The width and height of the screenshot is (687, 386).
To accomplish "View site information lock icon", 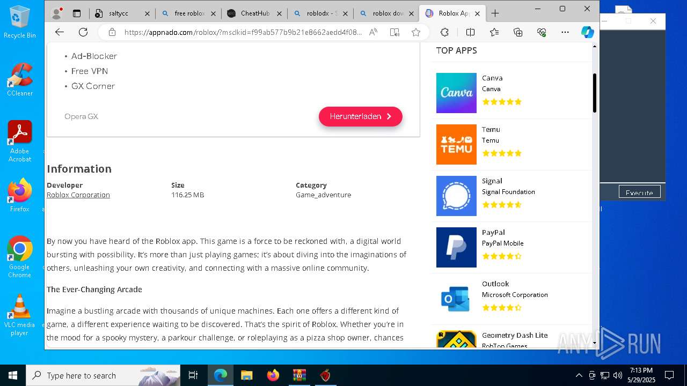I will pyautogui.click(x=112, y=32).
